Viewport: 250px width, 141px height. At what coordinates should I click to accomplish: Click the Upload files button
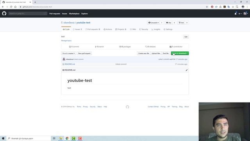[x=156, y=53]
